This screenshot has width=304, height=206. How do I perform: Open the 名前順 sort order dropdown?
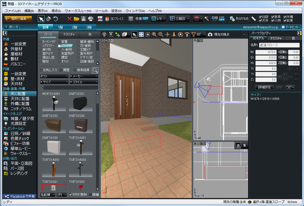(47, 195)
